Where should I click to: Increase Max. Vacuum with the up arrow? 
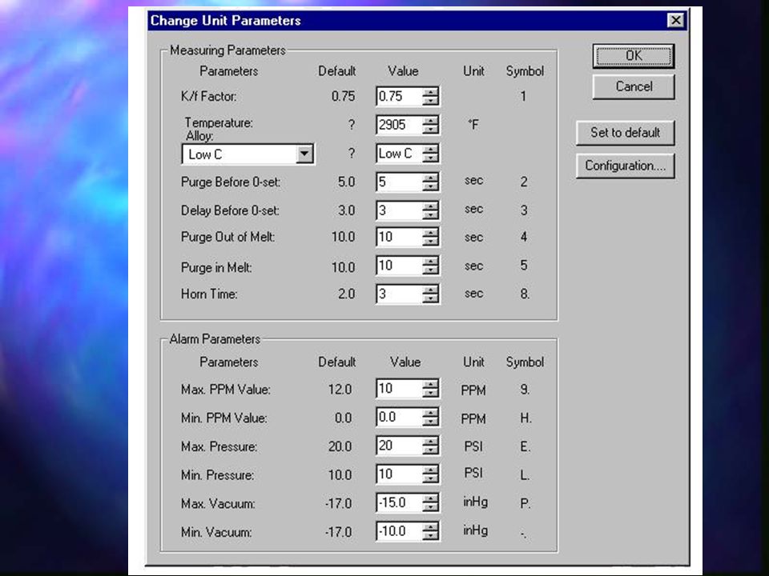(431, 498)
